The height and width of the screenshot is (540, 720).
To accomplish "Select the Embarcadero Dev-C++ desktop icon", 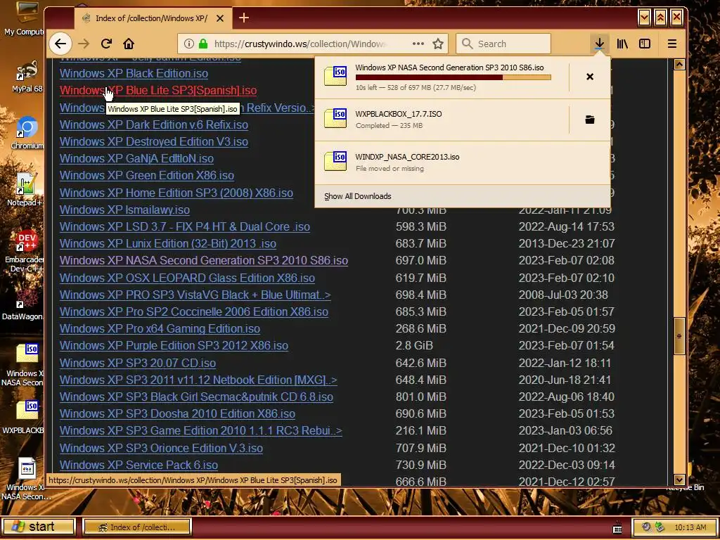I will 25,250.
